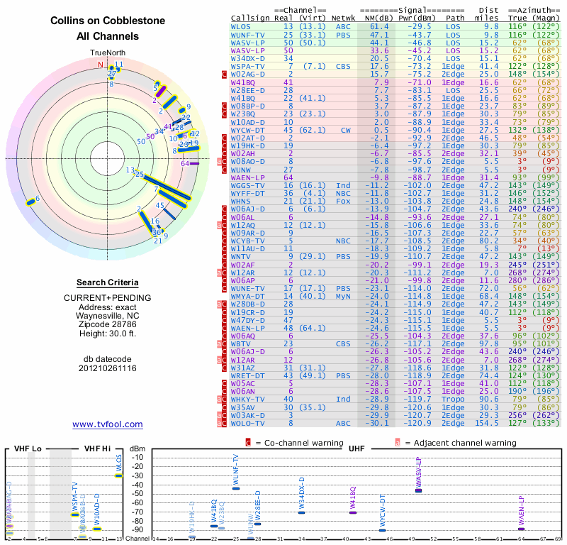The width and height of the screenshot is (567, 545).
Task: Open the www.tvfool.com link
Action: [x=108, y=424]
